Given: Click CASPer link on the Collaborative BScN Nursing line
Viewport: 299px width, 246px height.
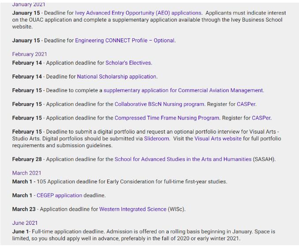Looking at the screenshot, I should point(247,104).
